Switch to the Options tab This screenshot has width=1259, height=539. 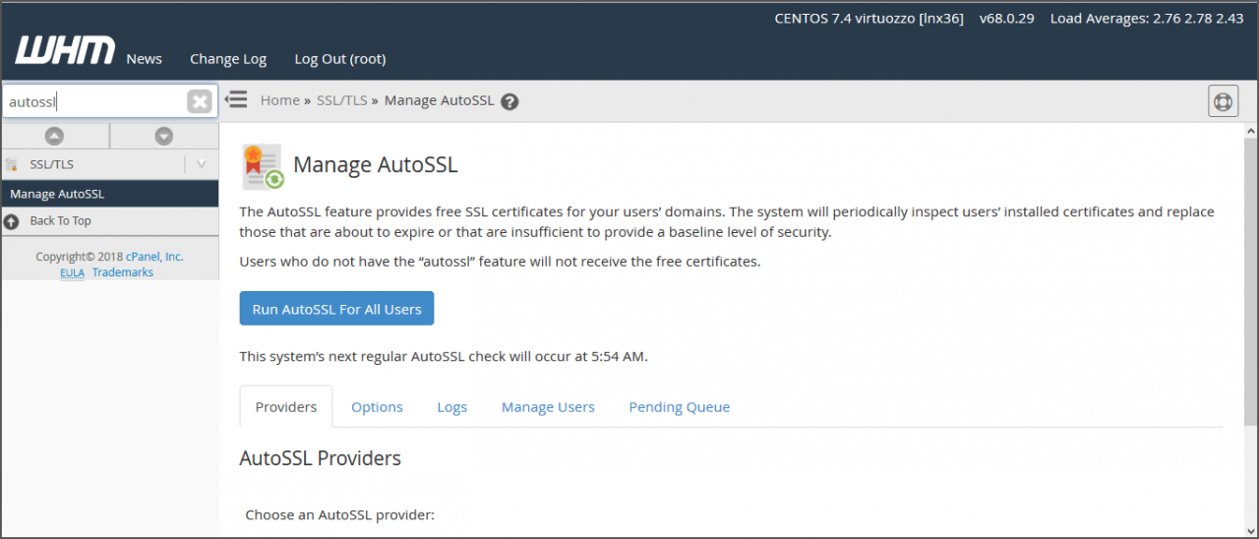click(x=377, y=407)
